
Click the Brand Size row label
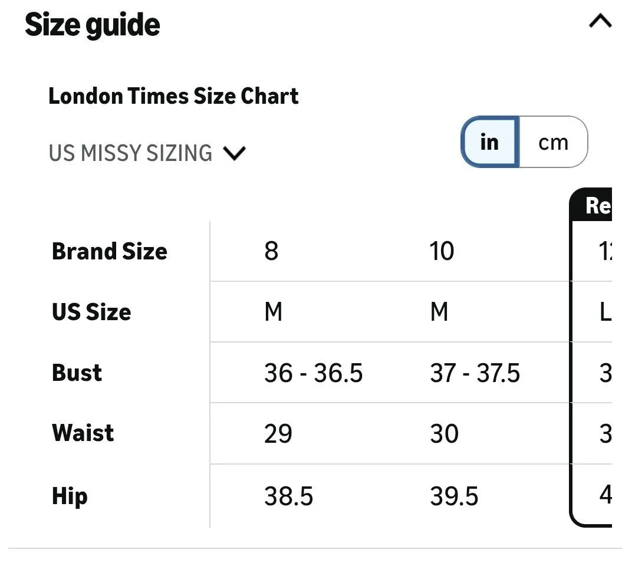110,252
